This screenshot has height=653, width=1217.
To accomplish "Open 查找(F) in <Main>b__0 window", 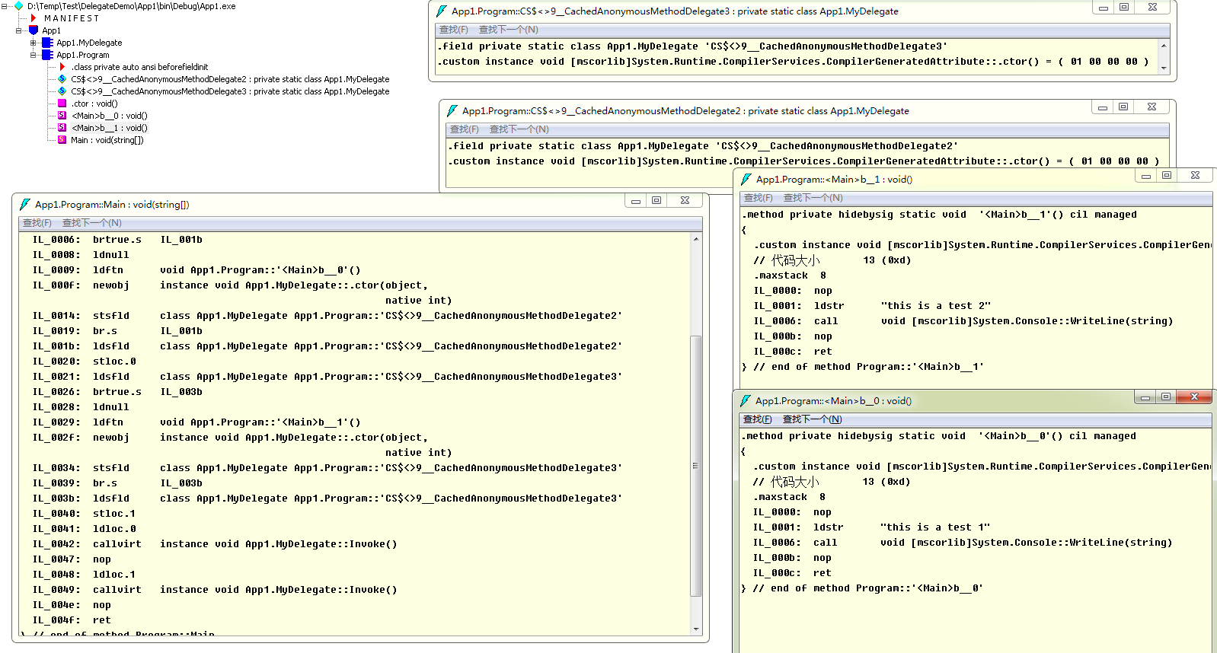I will click(758, 419).
